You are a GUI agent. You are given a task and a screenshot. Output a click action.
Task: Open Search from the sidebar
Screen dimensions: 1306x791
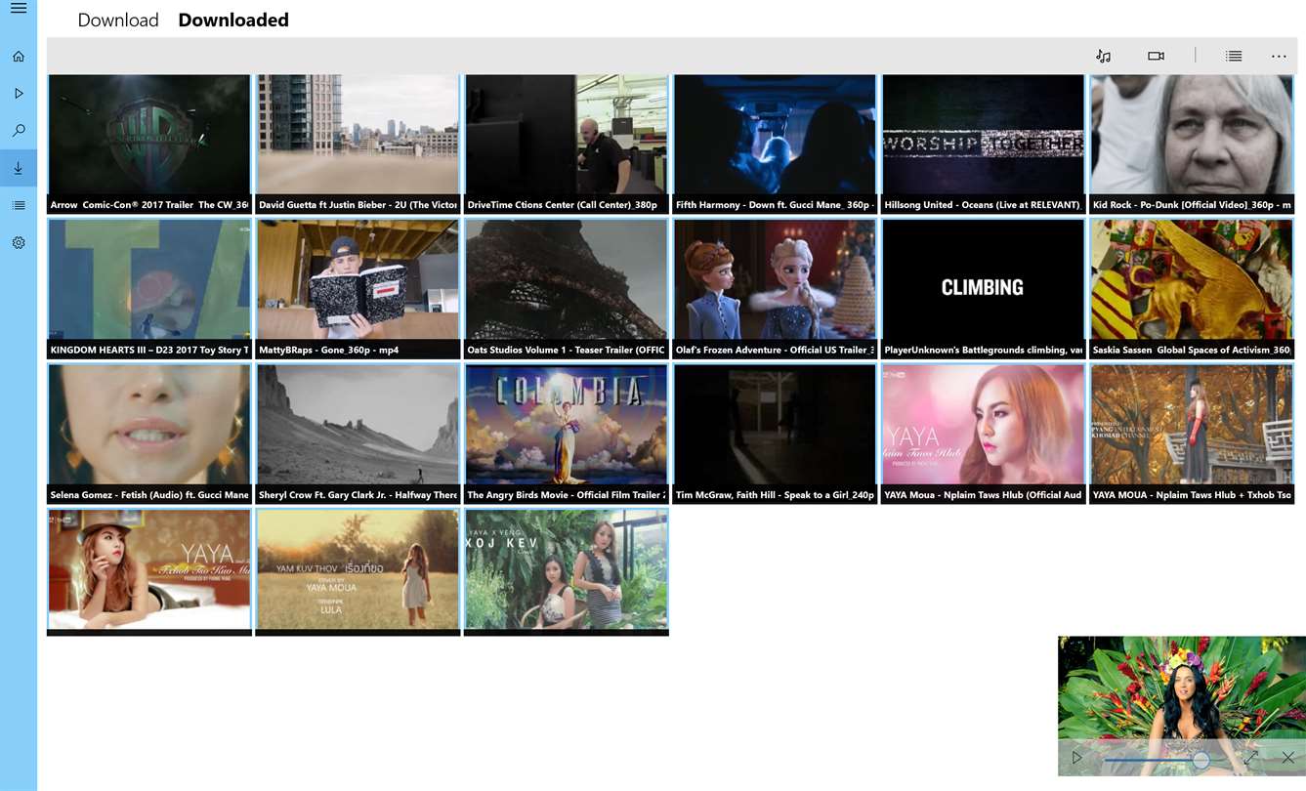click(x=19, y=131)
